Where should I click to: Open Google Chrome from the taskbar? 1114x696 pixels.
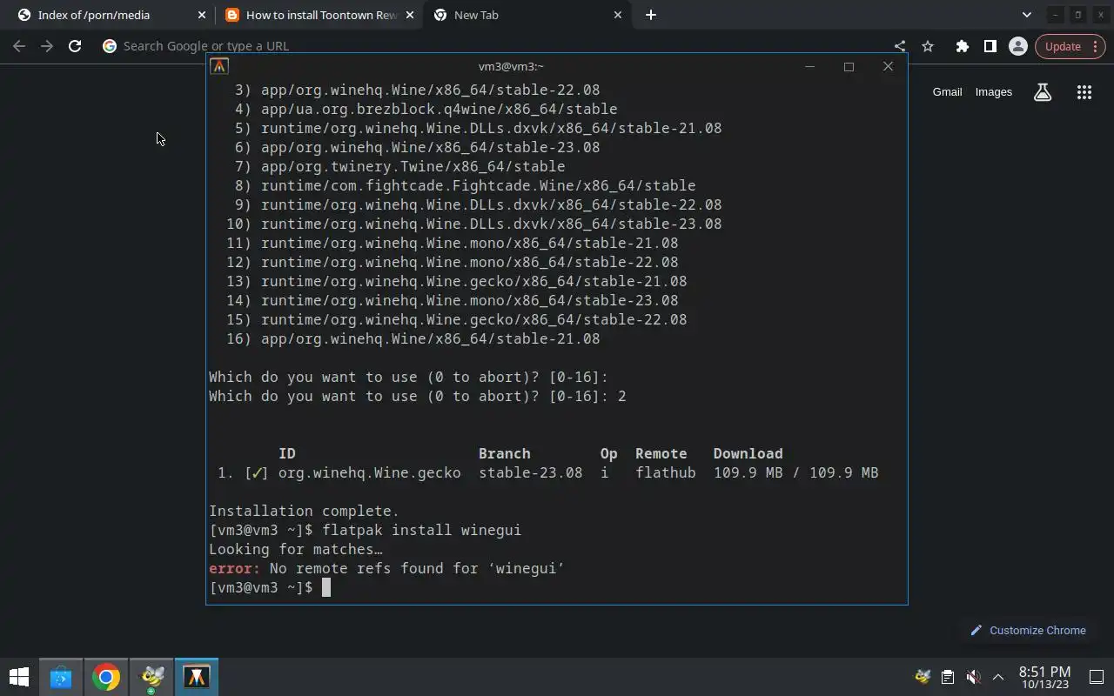click(106, 677)
